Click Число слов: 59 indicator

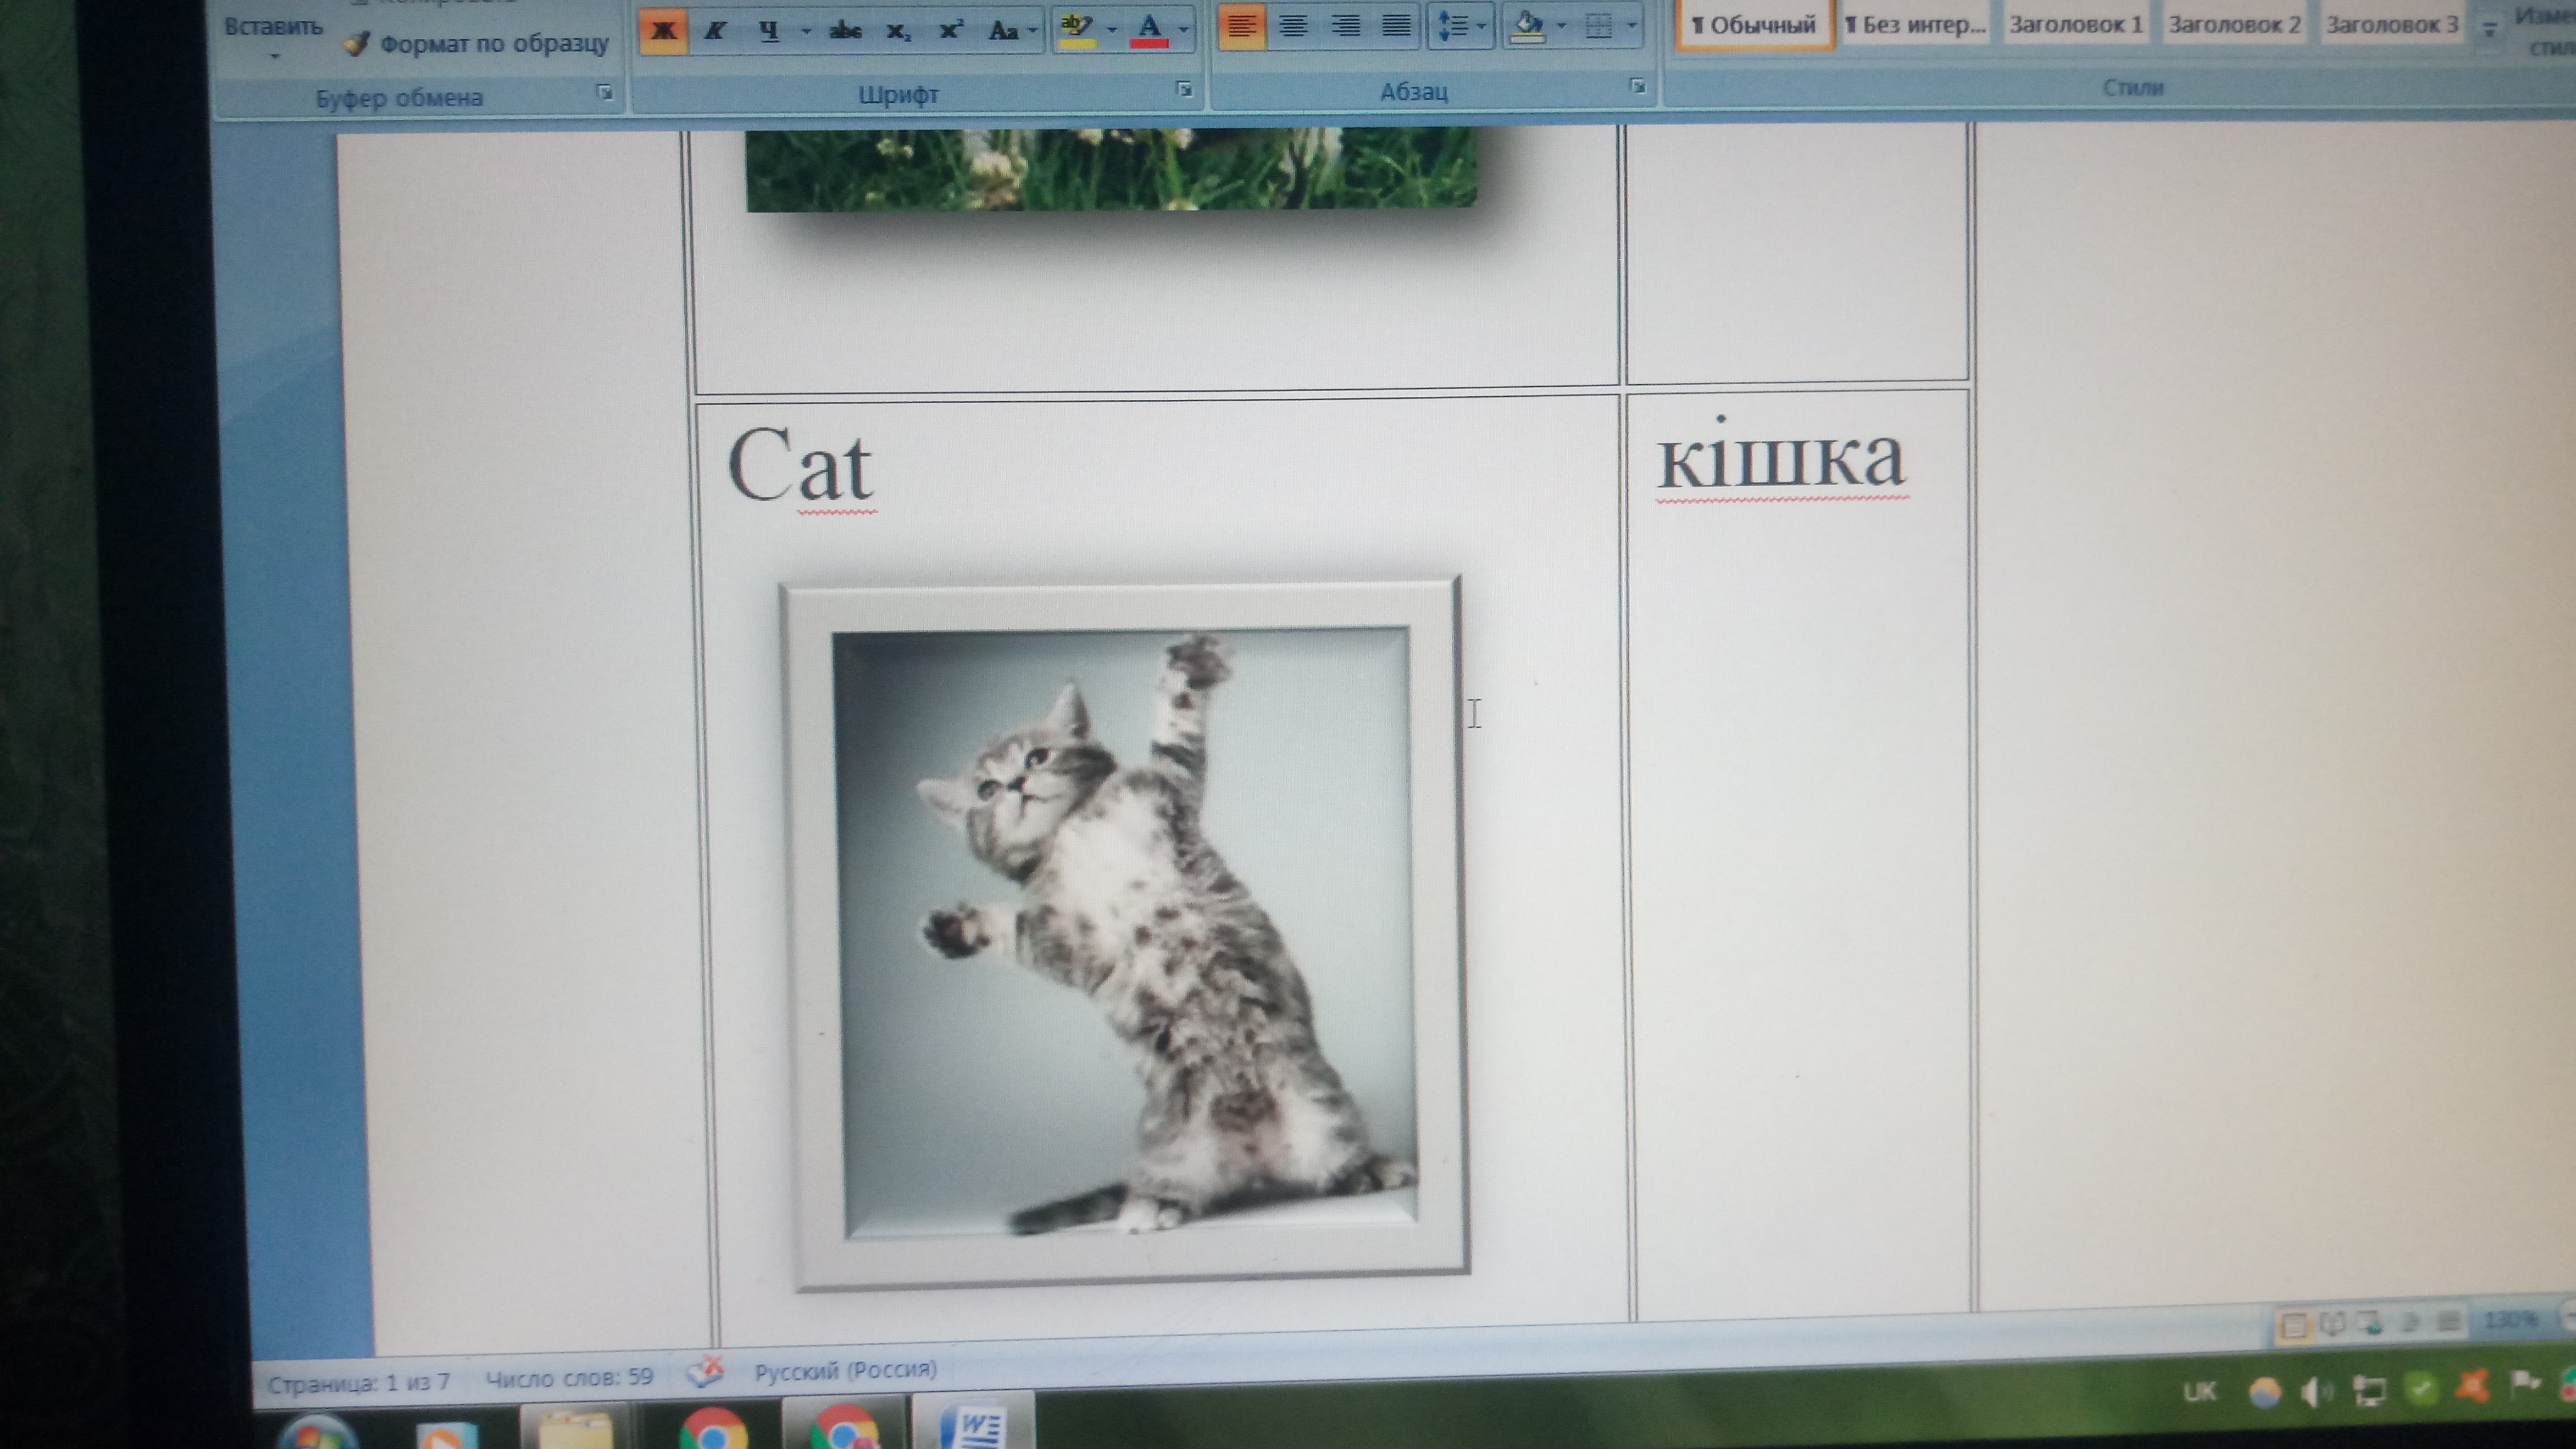[x=569, y=1377]
